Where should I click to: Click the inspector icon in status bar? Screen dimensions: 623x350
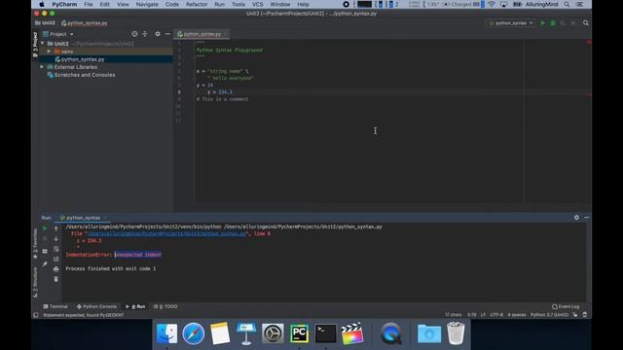click(585, 315)
